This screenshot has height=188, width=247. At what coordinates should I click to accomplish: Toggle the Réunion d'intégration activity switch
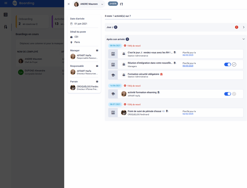[x=227, y=64]
